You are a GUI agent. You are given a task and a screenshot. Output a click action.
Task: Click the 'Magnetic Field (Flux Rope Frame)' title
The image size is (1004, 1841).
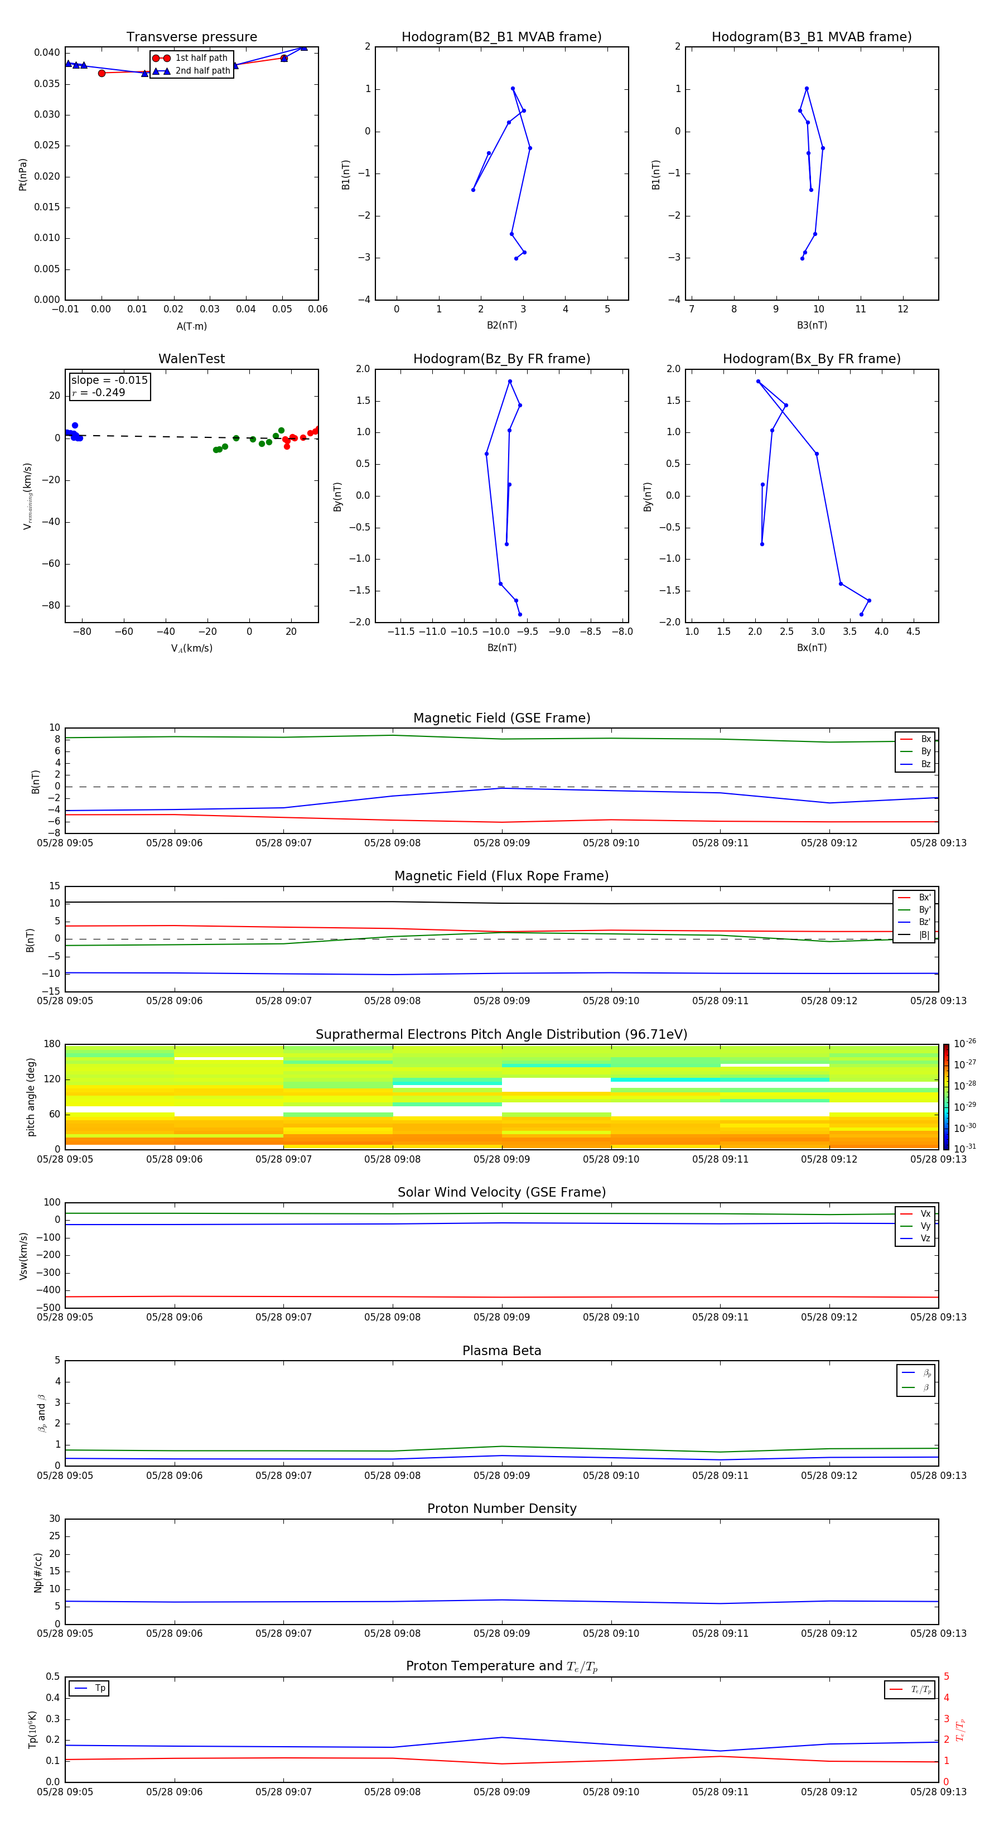tap(501, 876)
